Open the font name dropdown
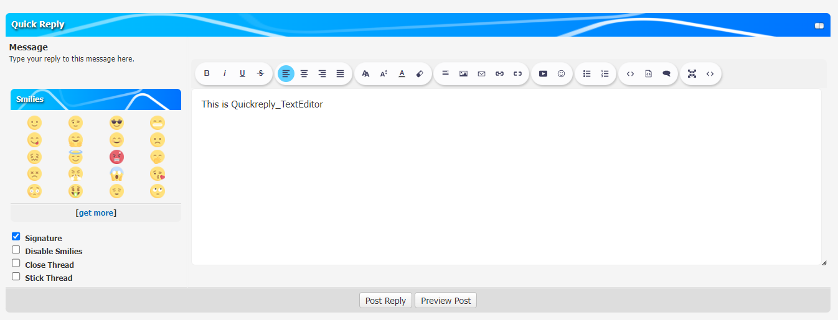 [366, 73]
